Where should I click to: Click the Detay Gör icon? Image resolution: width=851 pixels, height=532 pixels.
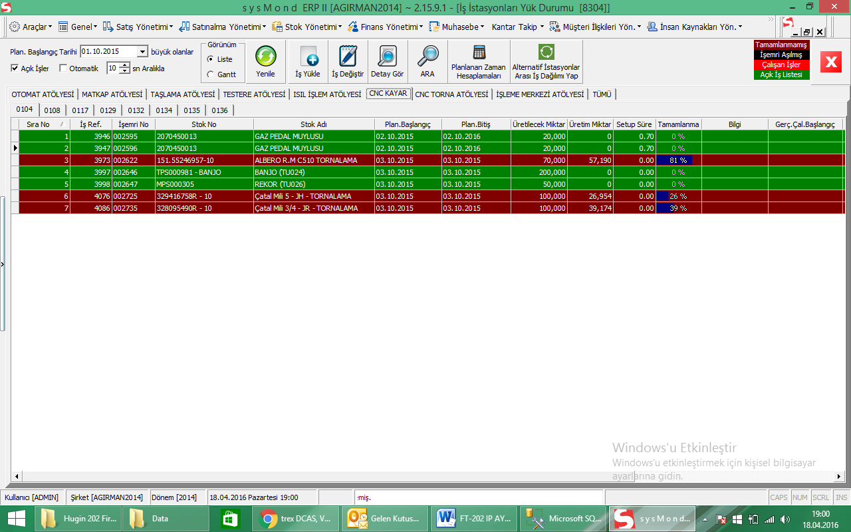(387, 57)
